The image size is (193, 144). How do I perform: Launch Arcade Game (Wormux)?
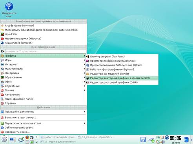[x=44, y=26]
